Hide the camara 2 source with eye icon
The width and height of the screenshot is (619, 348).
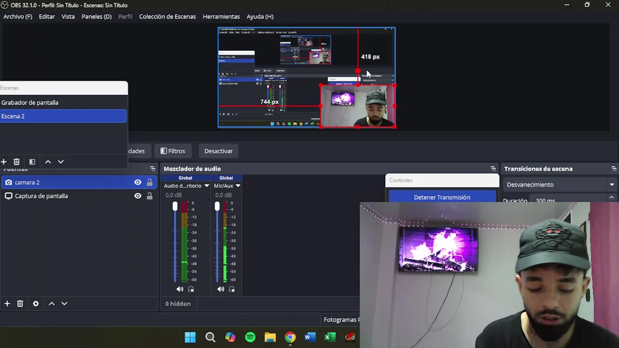[x=138, y=182]
